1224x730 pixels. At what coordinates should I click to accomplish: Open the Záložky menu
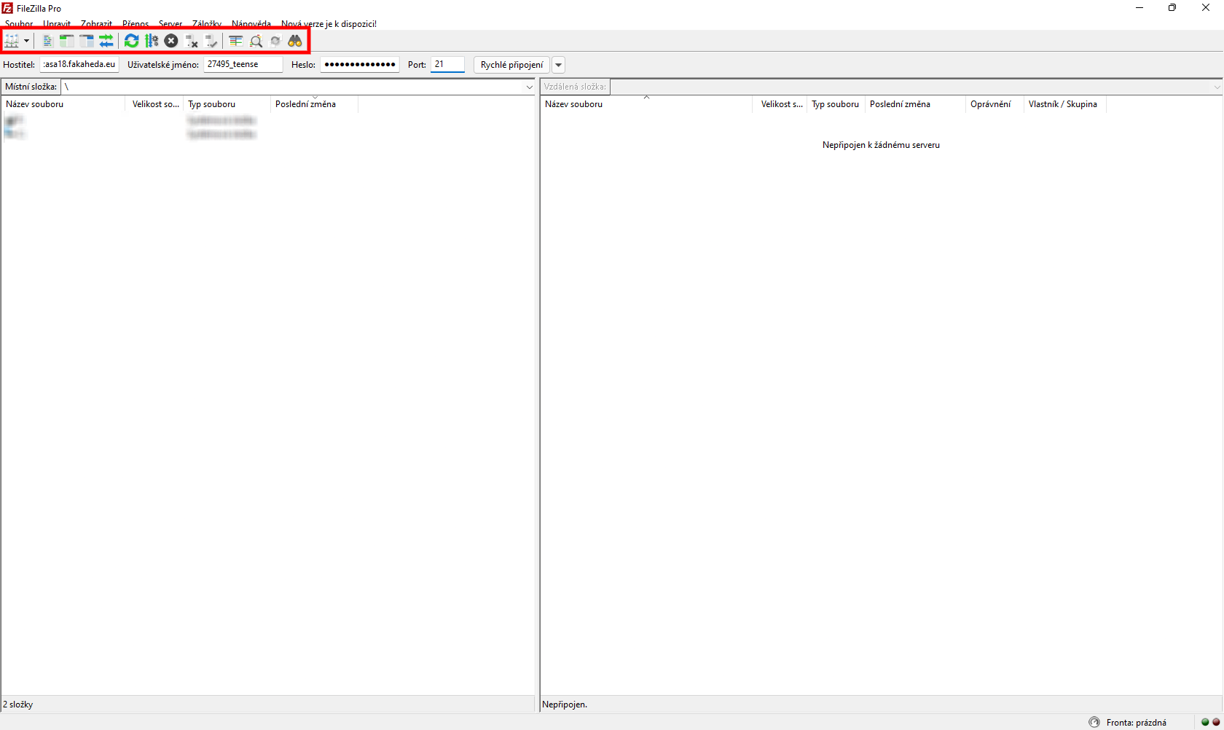pyautogui.click(x=207, y=24)
